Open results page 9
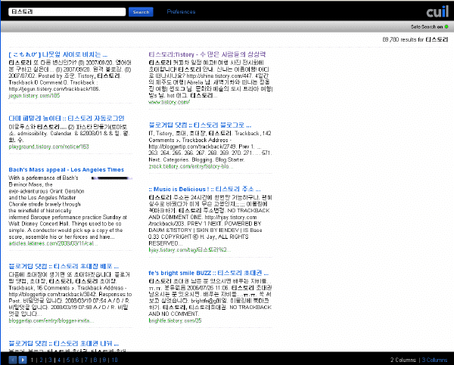Image resolution: width=454 pixels, height=365 pixels. [x=104, y=360]
